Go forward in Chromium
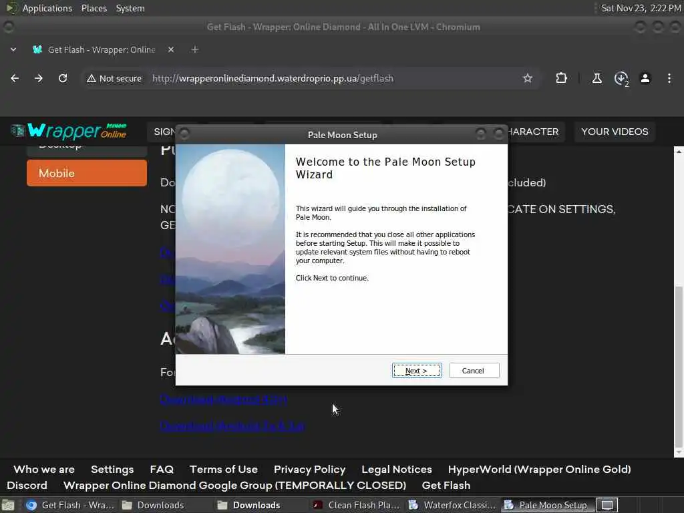 (39, 78)
